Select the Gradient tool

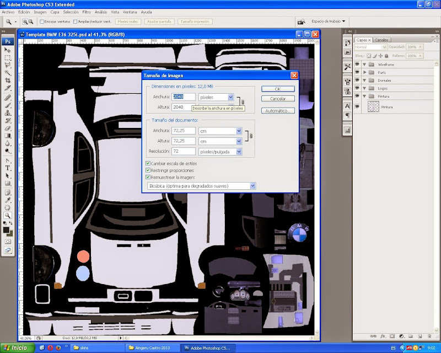click(8, 136)
